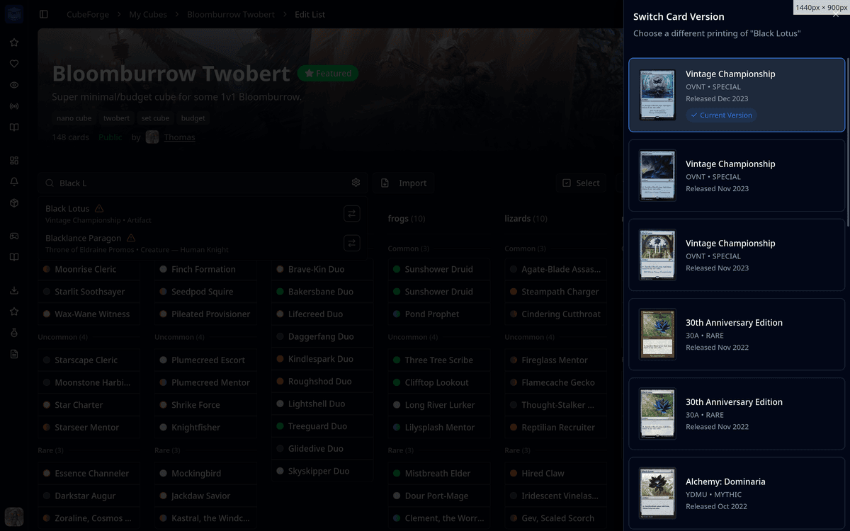The image size is (850, 531).
Task: Click the gamepad icon in the sidebar
Action: pos(14,236)
